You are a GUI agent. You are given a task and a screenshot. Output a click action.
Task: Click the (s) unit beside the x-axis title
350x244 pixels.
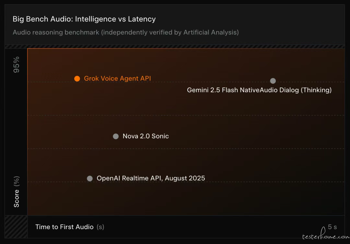100,227
